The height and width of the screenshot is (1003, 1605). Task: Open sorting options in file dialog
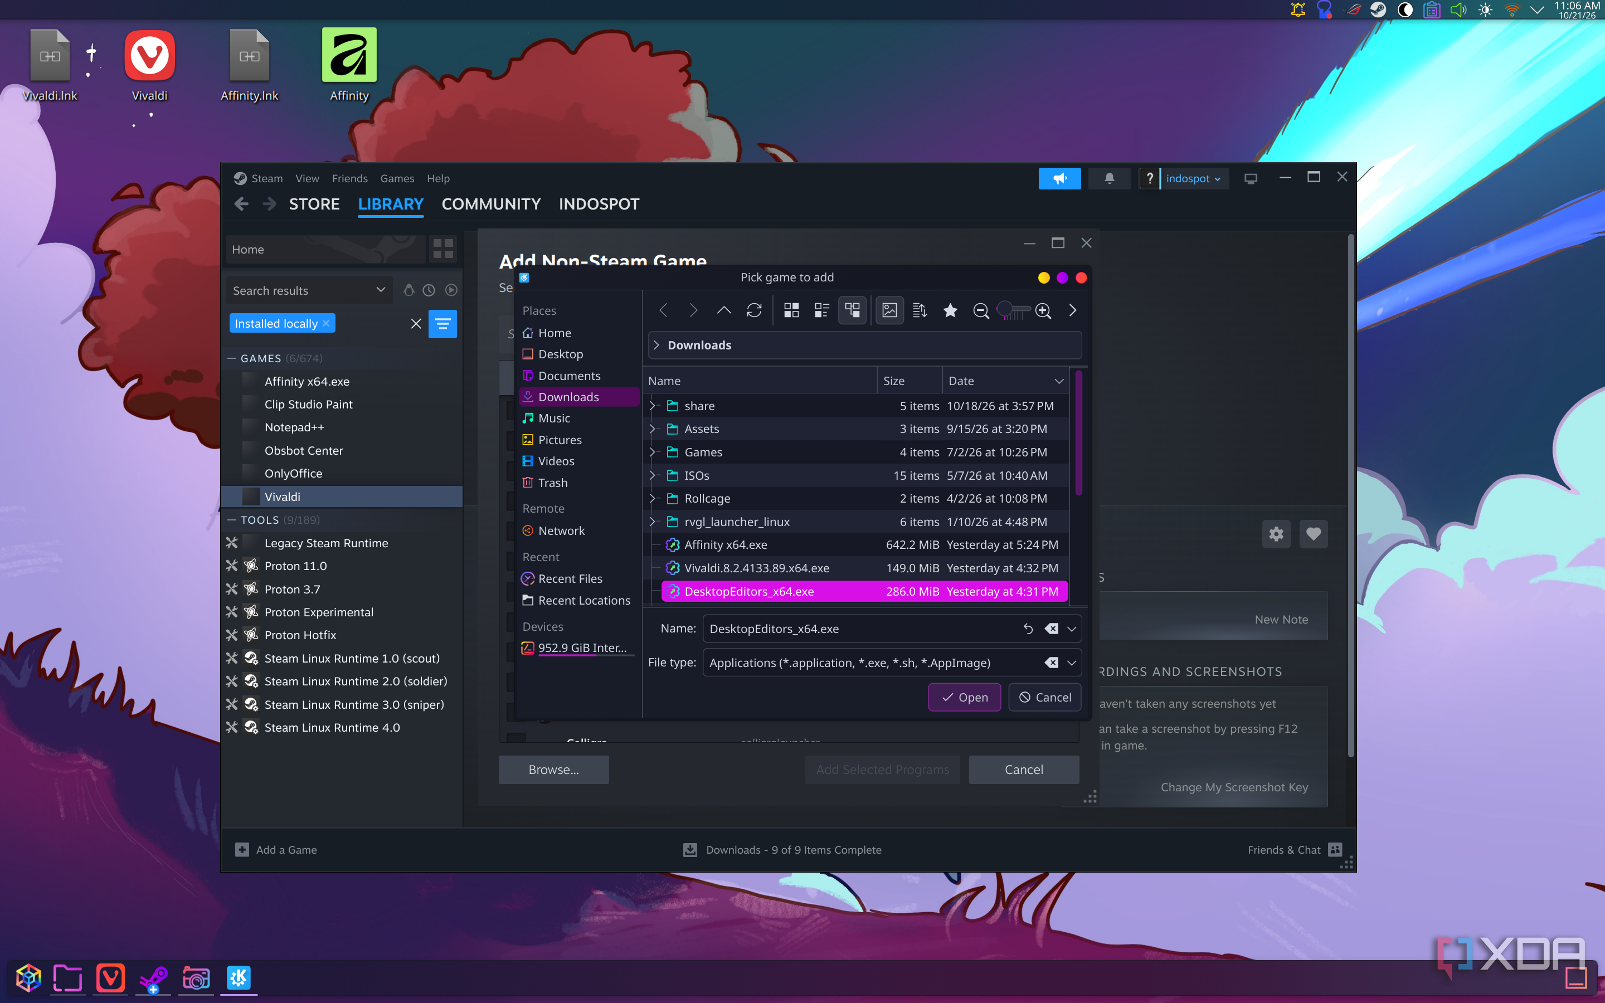coord(920,310)
